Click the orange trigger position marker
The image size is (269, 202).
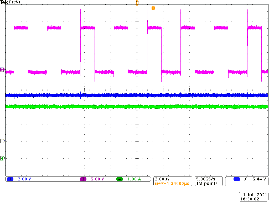pyautogui.click(x=137, y=3)
